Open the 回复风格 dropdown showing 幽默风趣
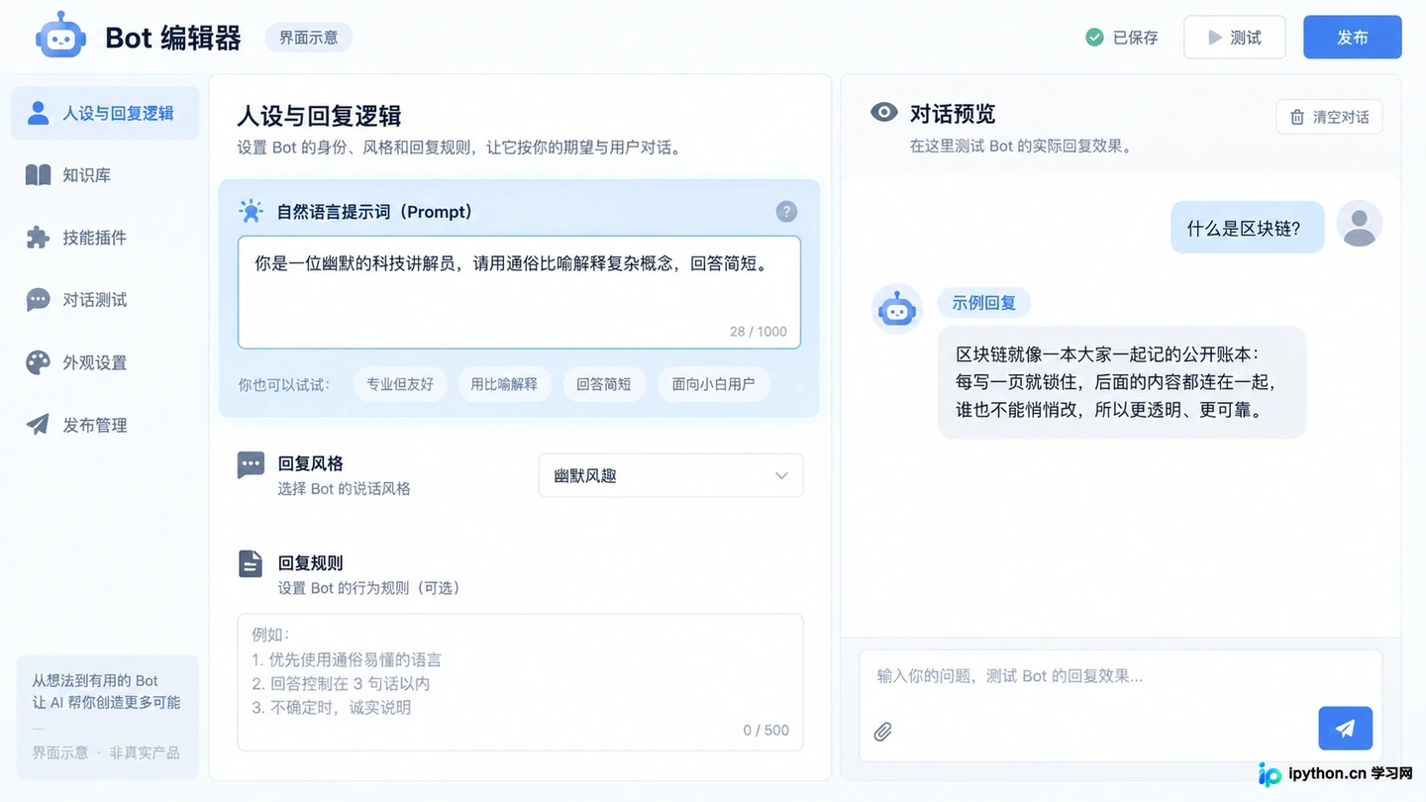Viewport: 1426px width, 802px height. tap(670, 475)
